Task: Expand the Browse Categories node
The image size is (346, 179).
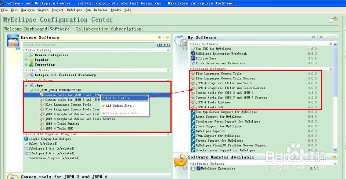Action: click(26, 55)
